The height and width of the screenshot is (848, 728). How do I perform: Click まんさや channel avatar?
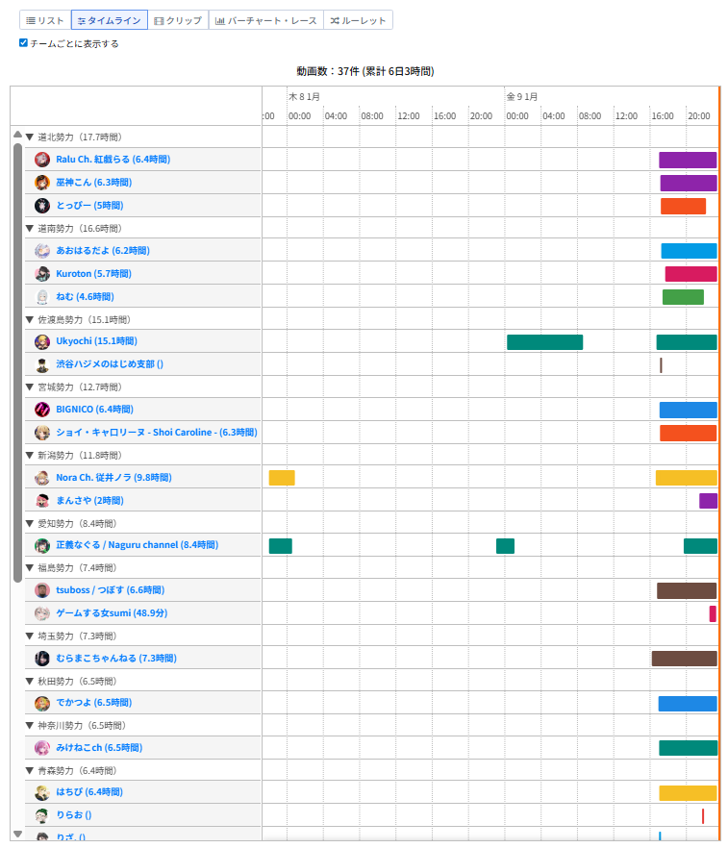coord(42,501)
